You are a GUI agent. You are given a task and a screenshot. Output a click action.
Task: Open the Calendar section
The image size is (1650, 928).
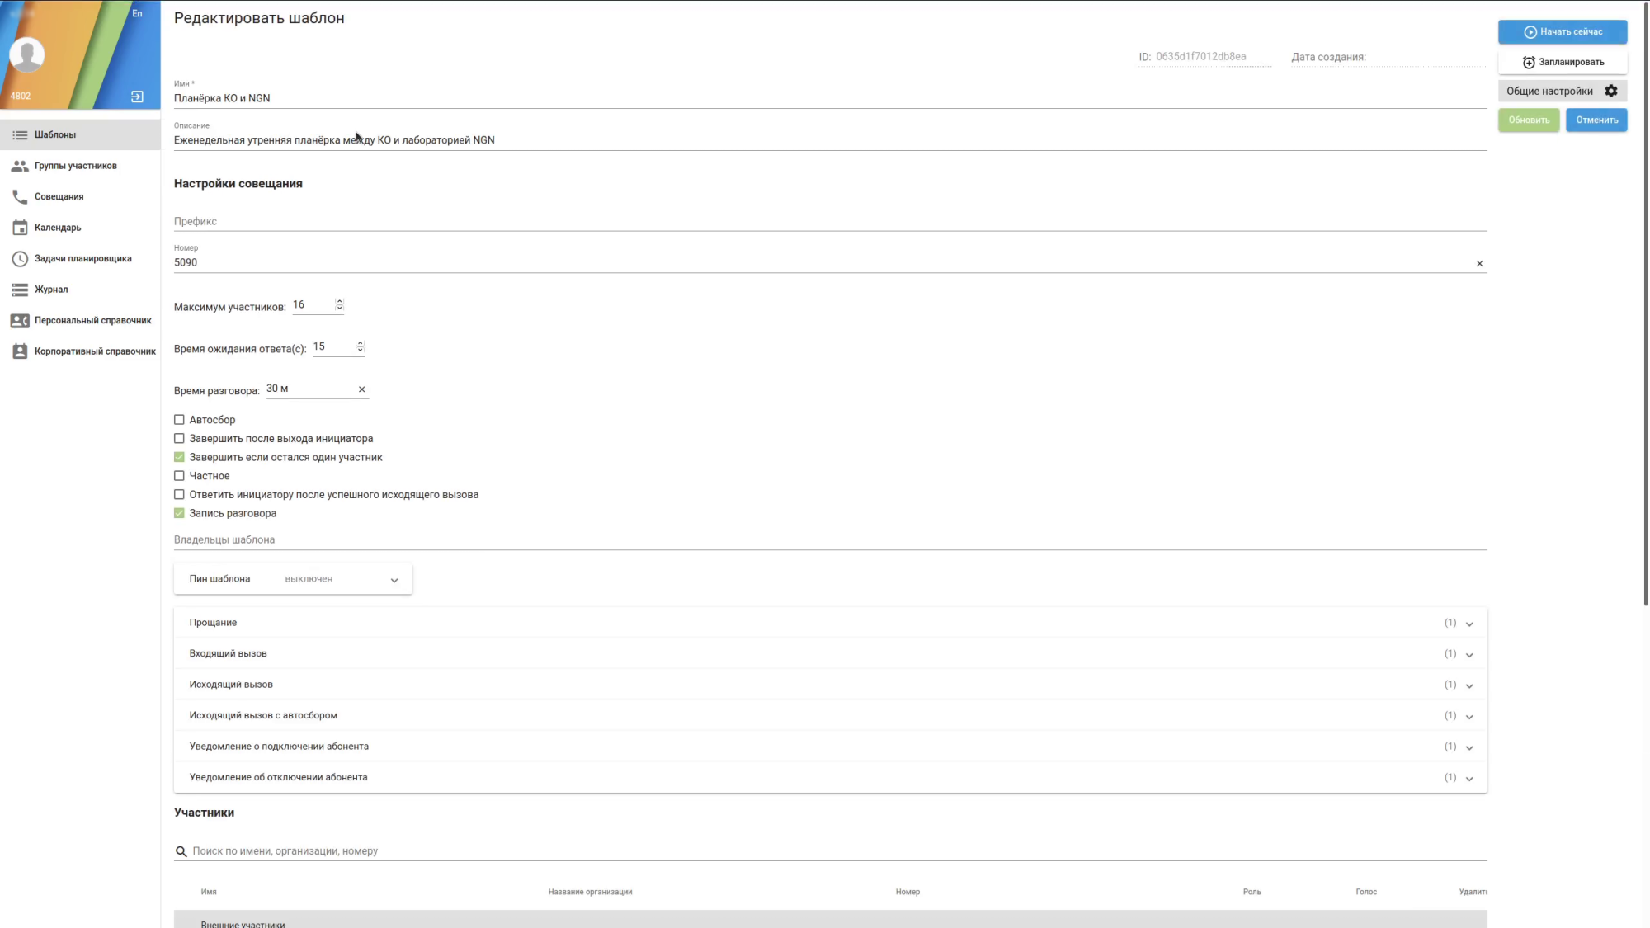coord(58,228)
